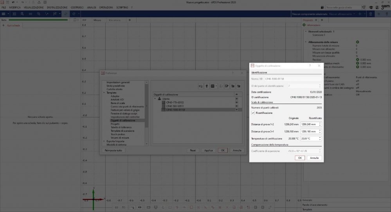Screen dimensions: 391x212
Task: Click the green Informazioni icon in properties panel
Action: (304, 25)
